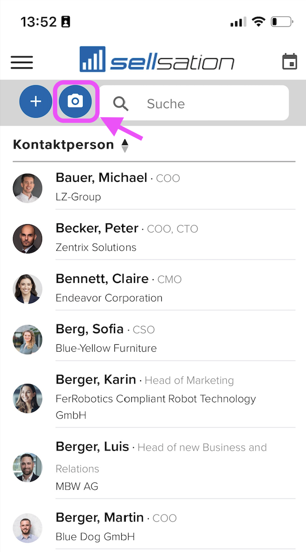
Task: Tap the battery status icon
Action: (x=282, y=22)
